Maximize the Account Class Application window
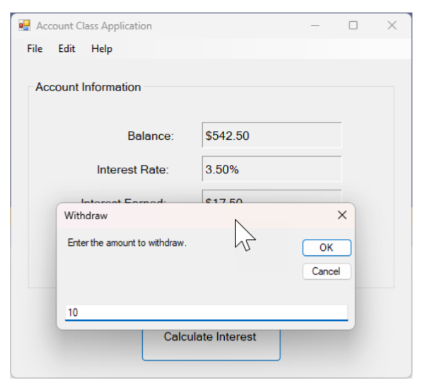 (353, 26)
